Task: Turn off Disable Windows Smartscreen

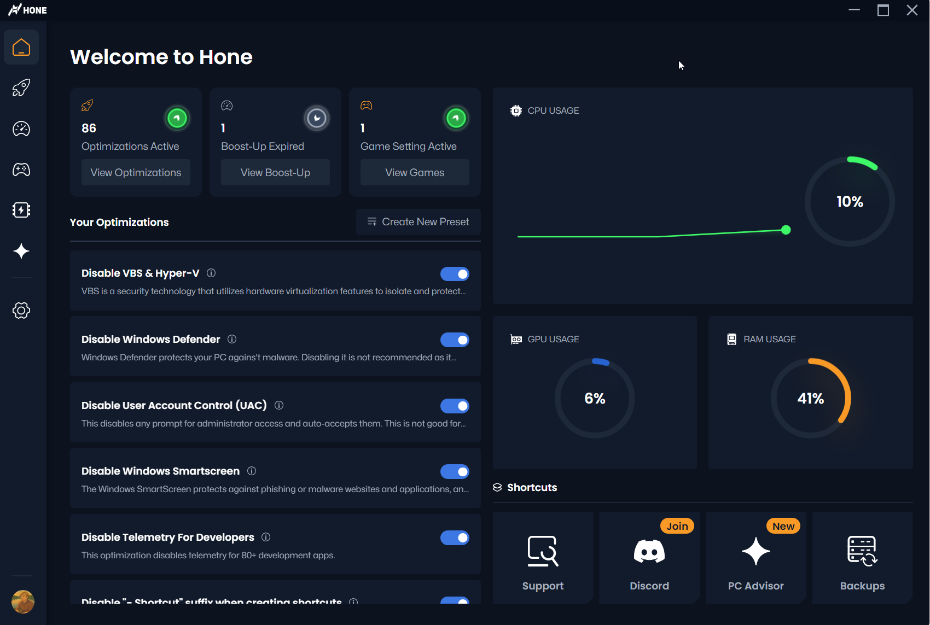Action: click(x=455, y=471)
